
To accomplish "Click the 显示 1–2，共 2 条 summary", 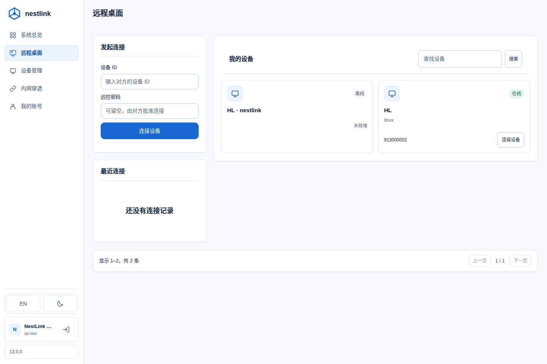I will coord(119,261).
